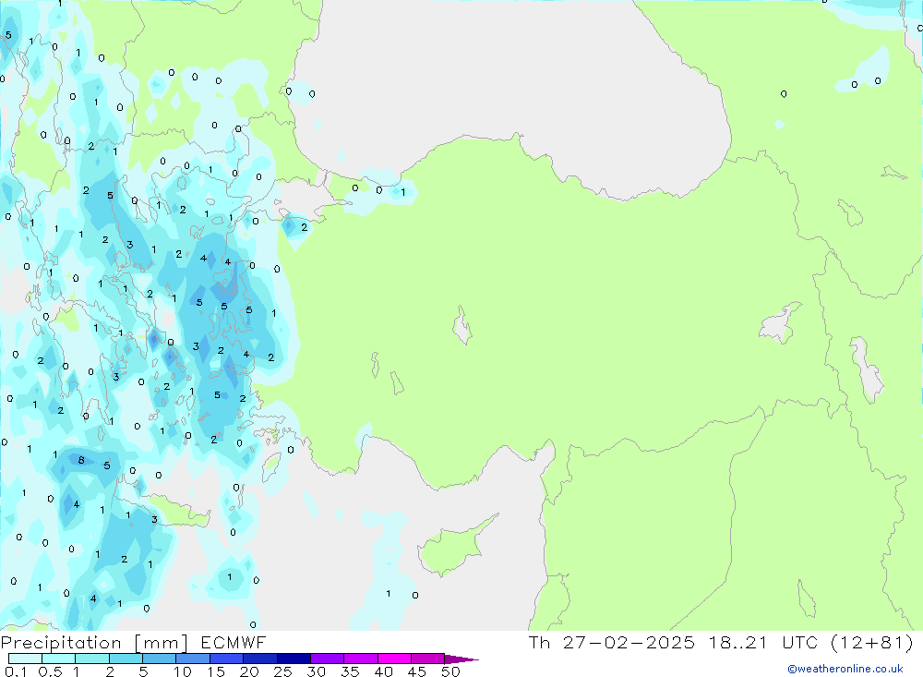
Task: Click the "50" legend scale label
Action: (x=450, y=671)
